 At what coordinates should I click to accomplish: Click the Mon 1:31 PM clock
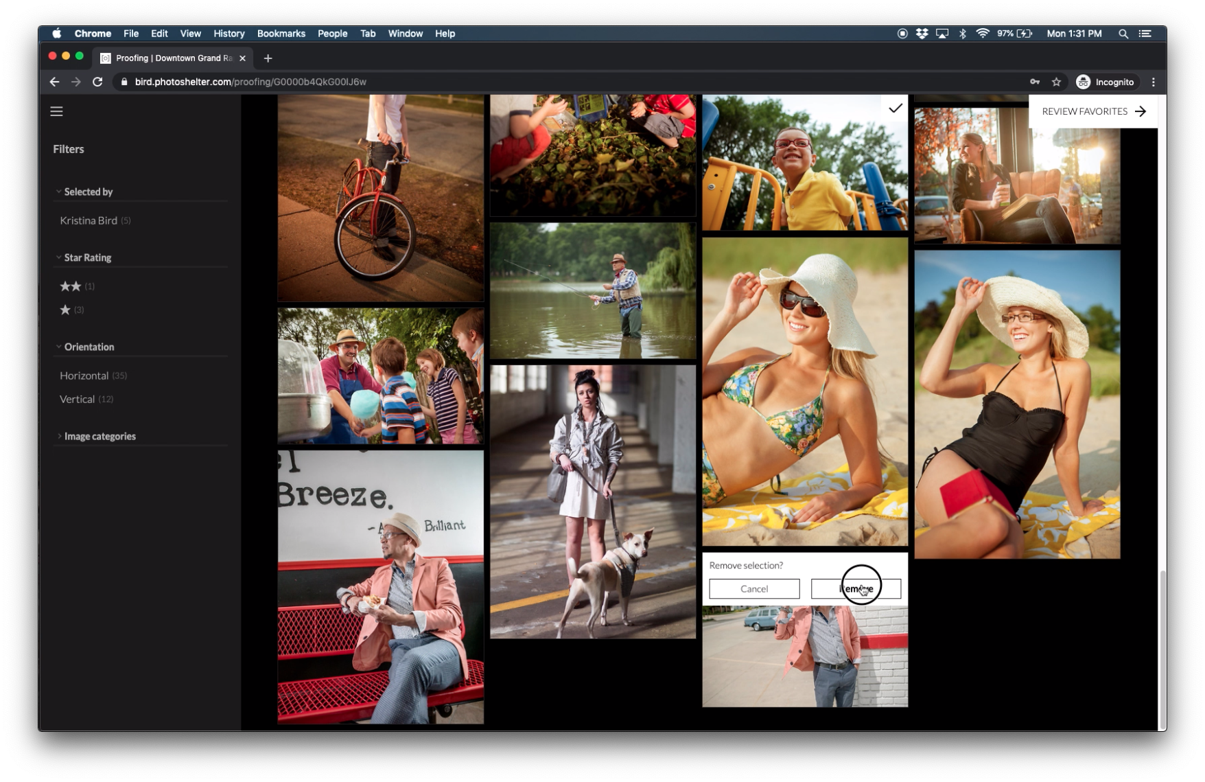tap(1073, 33)
